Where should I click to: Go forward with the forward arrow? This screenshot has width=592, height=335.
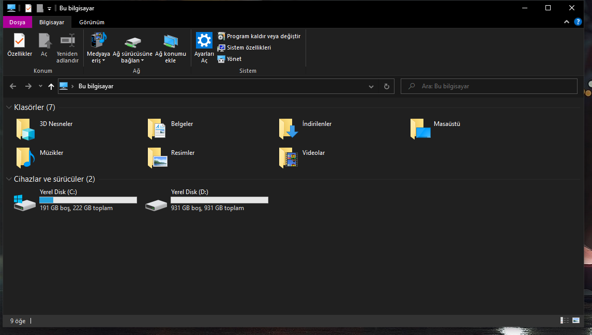28,86
